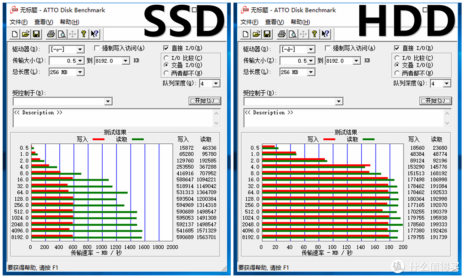Image resolution: width=464 pixels, height=278 pixels.
Task: Click the context help pointer icon in SSD window
Action: [95, 34]
